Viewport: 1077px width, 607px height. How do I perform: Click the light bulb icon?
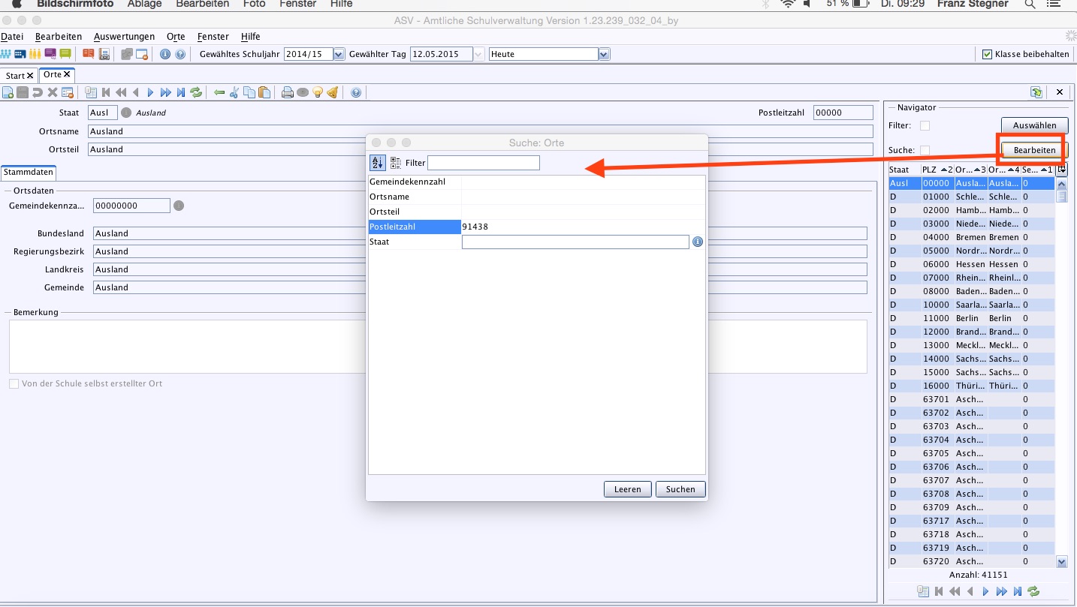(x=318, y=92)
